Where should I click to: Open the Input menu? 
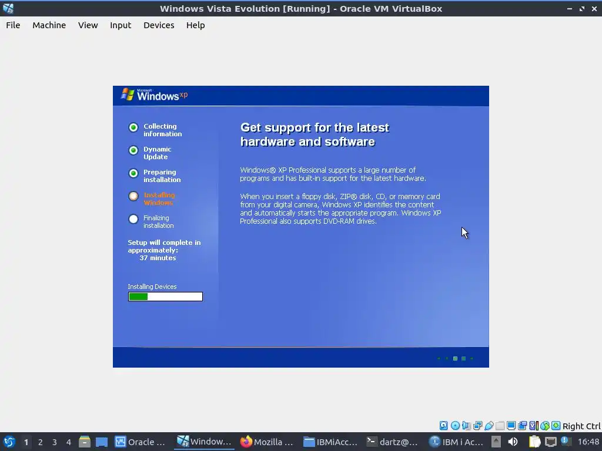[121, 25]
